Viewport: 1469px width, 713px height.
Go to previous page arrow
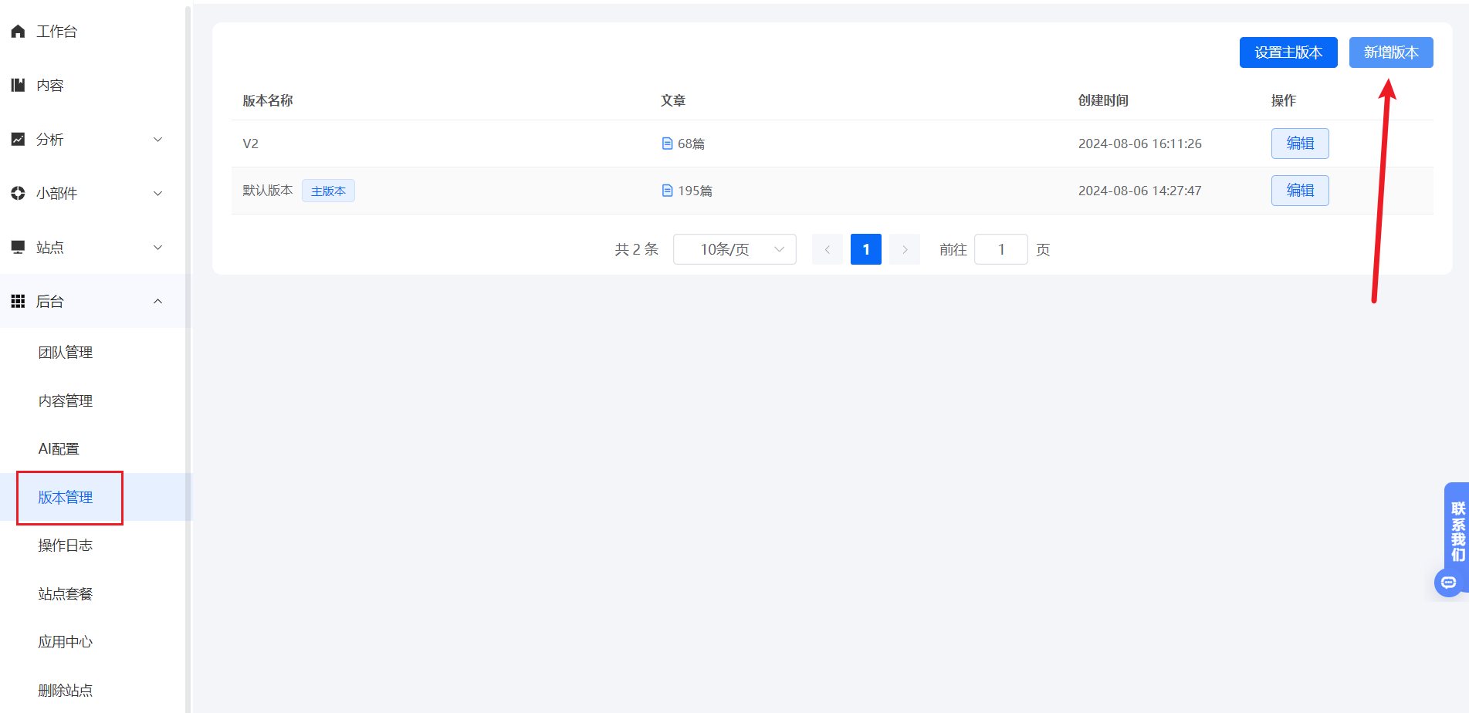[828, 249]
